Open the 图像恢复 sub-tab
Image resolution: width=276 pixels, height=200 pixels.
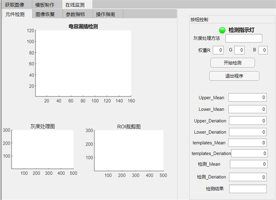pos(45,14)
